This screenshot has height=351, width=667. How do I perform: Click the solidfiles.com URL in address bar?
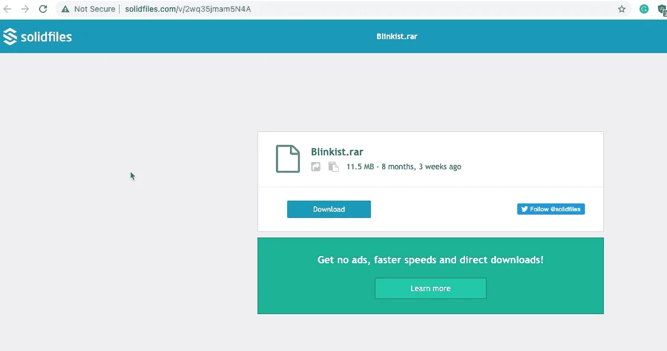[188, 9]
